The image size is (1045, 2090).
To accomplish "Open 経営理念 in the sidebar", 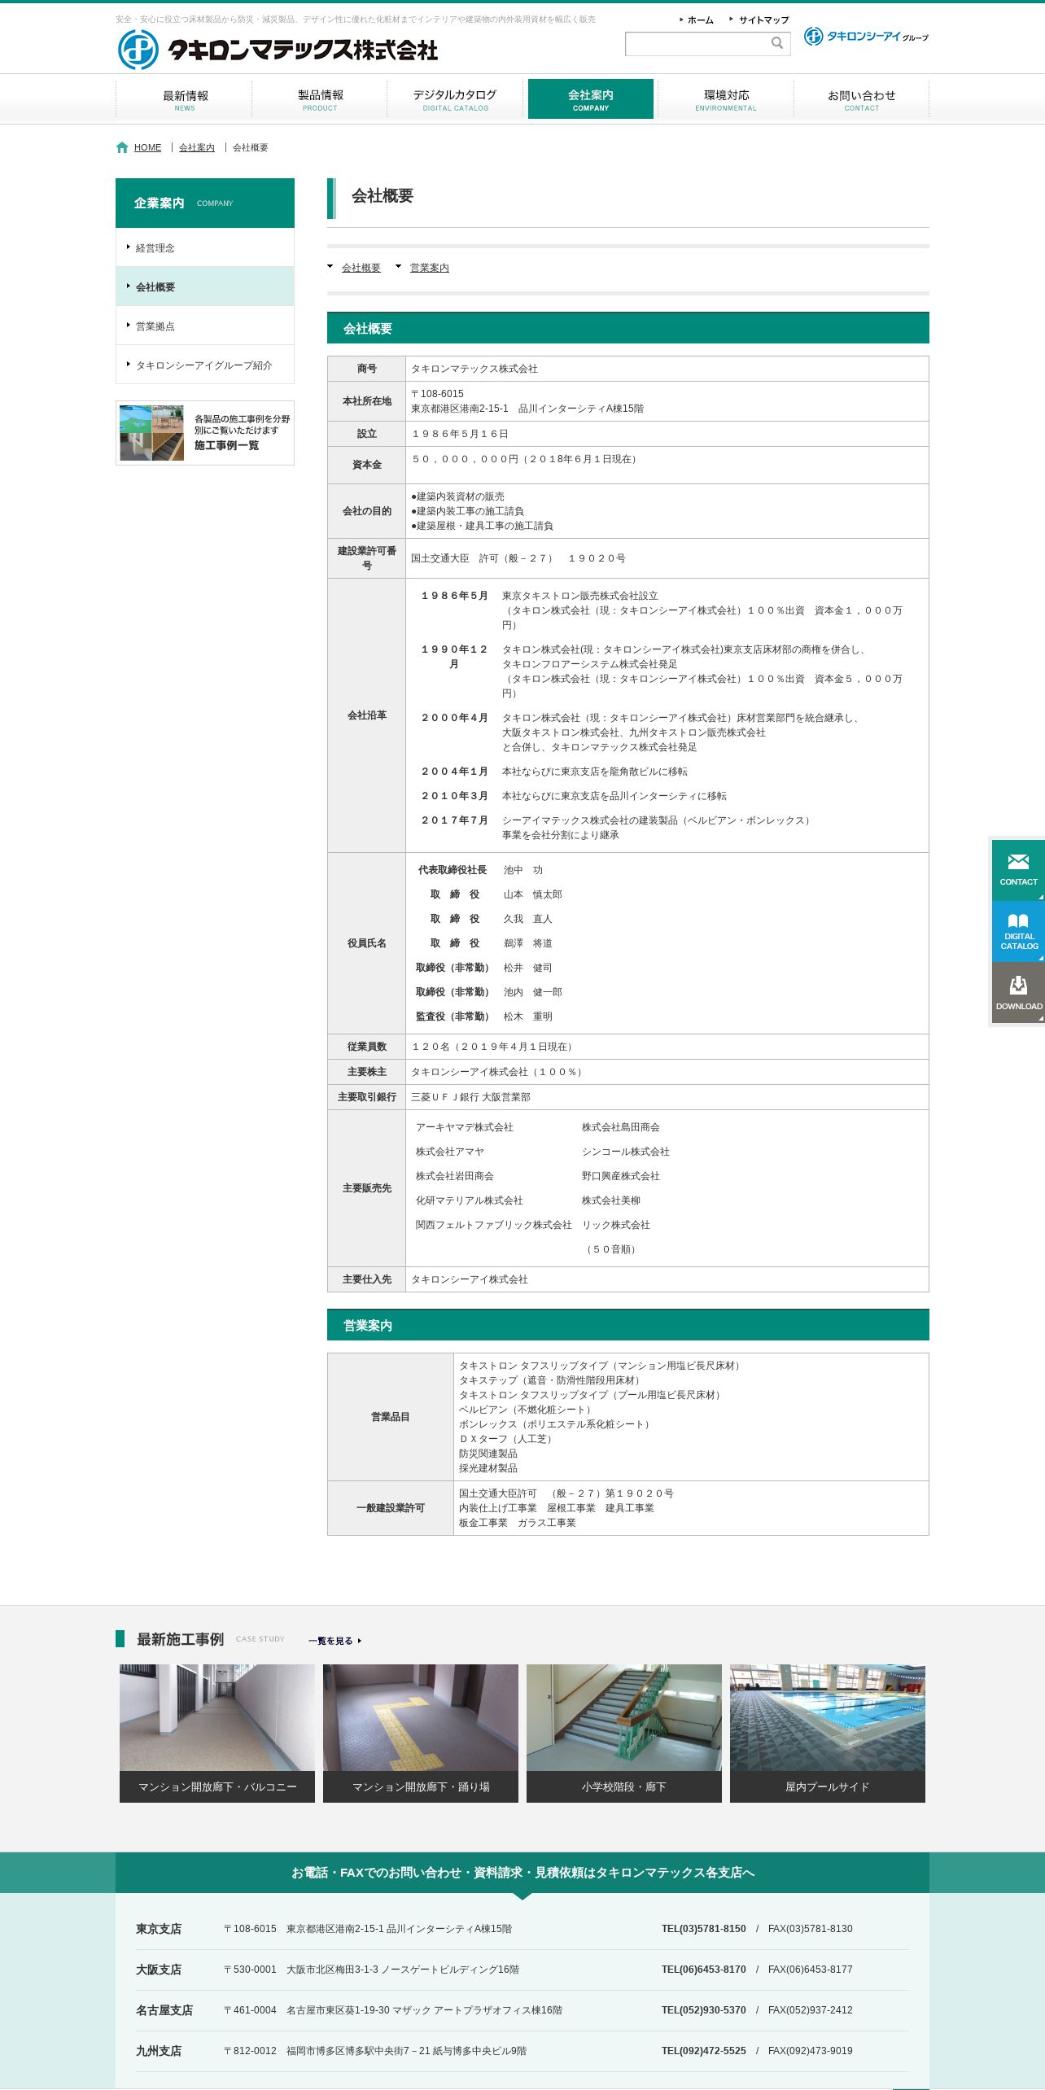I will (x=205, y=247).
